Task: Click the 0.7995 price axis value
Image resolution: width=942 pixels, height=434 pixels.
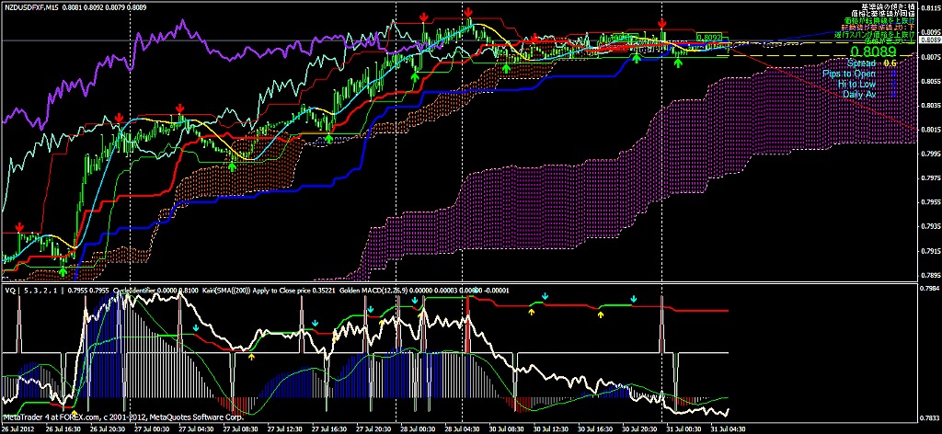Action: coord(929,154)
